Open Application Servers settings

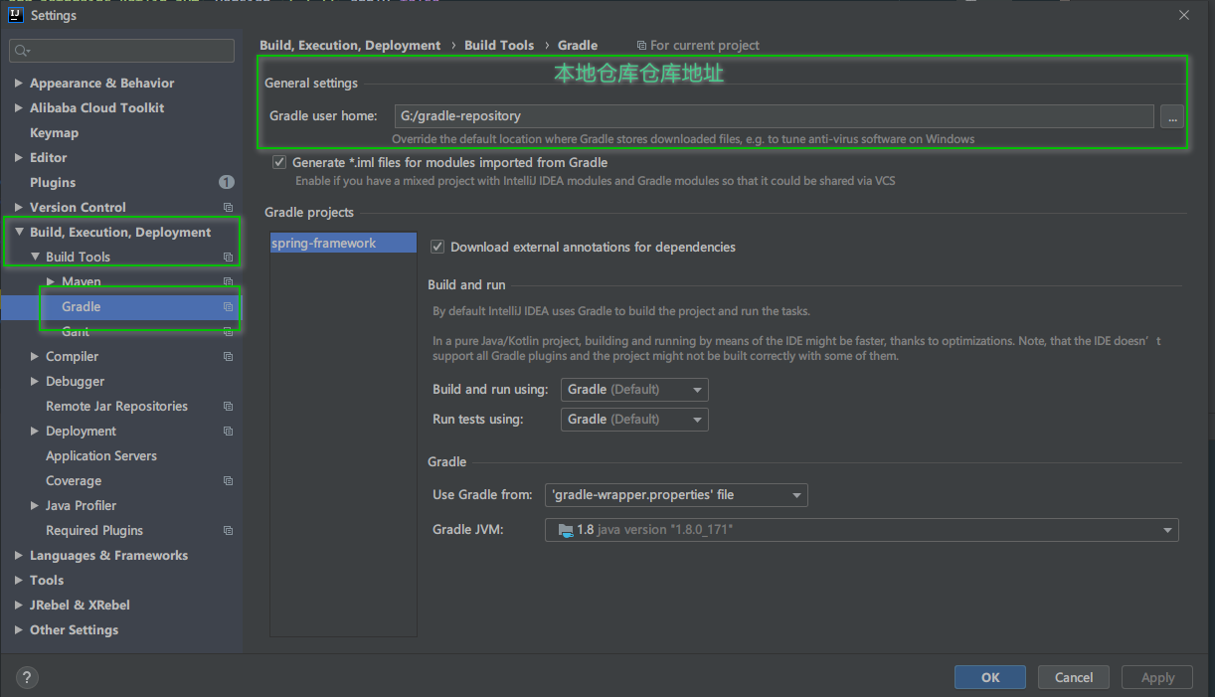[x=101, y=456]
